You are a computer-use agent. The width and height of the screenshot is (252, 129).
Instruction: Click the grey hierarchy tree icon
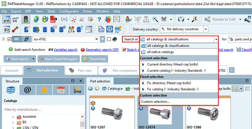(x=146, y=19)
